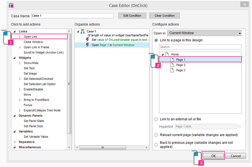
Task: Expand the Repeaters action group
Action: coord(15,142)
